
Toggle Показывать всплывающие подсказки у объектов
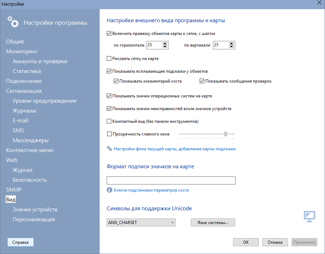[x=109, y=71]
